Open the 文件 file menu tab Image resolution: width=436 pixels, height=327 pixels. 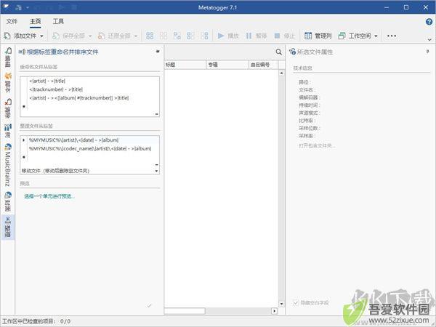click(12, 21)
